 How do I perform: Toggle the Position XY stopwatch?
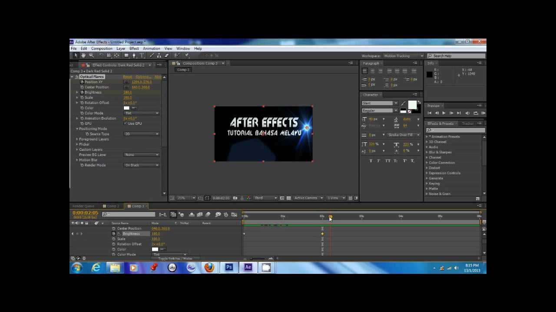(82, 82)
